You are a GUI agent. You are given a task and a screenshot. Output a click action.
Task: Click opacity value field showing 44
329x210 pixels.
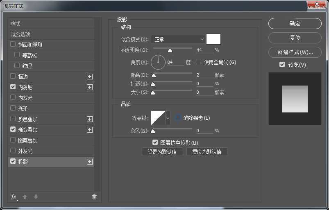coord(204,50)
